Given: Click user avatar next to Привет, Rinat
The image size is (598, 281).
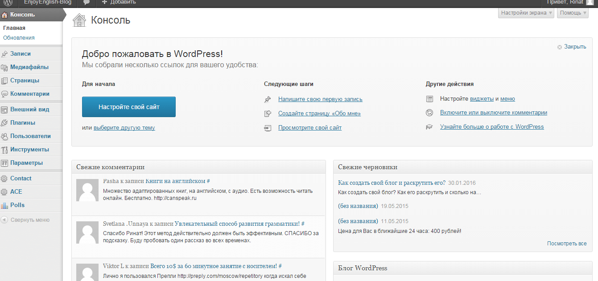Looking at the screenshot, I should point(590,2).
